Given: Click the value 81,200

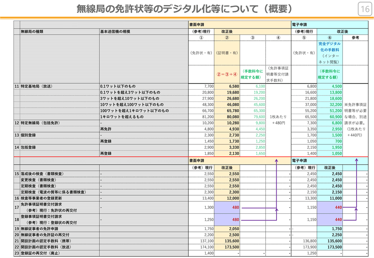Looking at the screenshot, I should pos(208,117).
